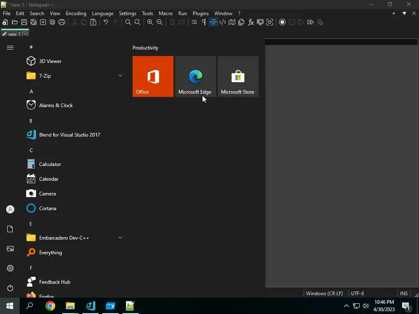Image resolution: width=419 pixels, height=314 pixels.
Task: Open the Edit menu
Action: click(x=20, y=13)
